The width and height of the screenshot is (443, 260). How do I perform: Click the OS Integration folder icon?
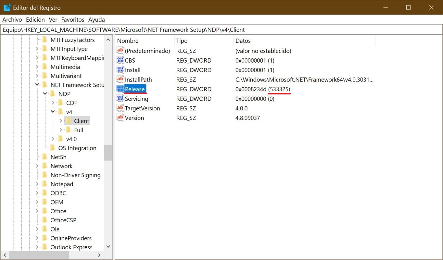[x=53, y=148]
